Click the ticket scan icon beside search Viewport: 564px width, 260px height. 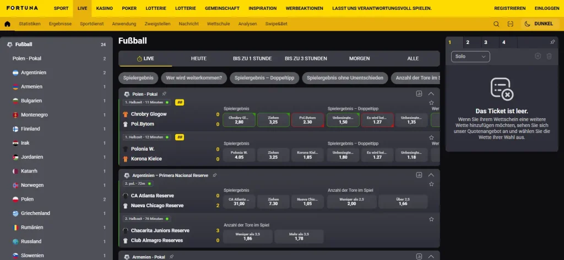[x=510, y=24]
